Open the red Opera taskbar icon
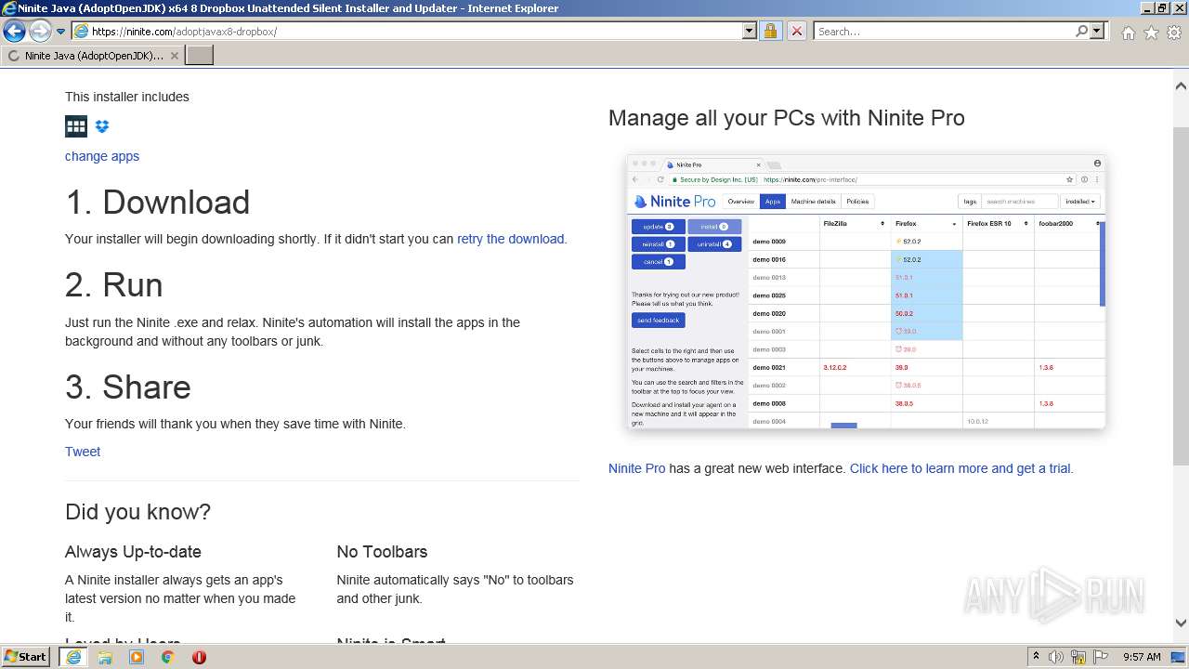 click(199, 657)
